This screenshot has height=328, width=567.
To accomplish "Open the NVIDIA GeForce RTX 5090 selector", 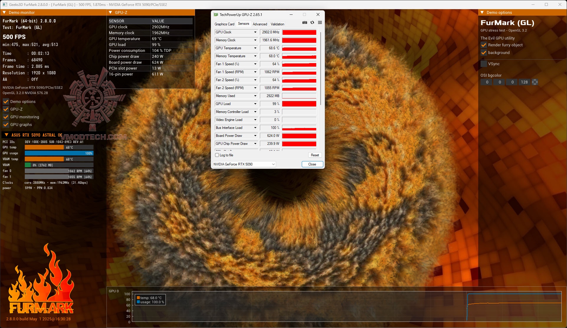I will coord(244,164).
